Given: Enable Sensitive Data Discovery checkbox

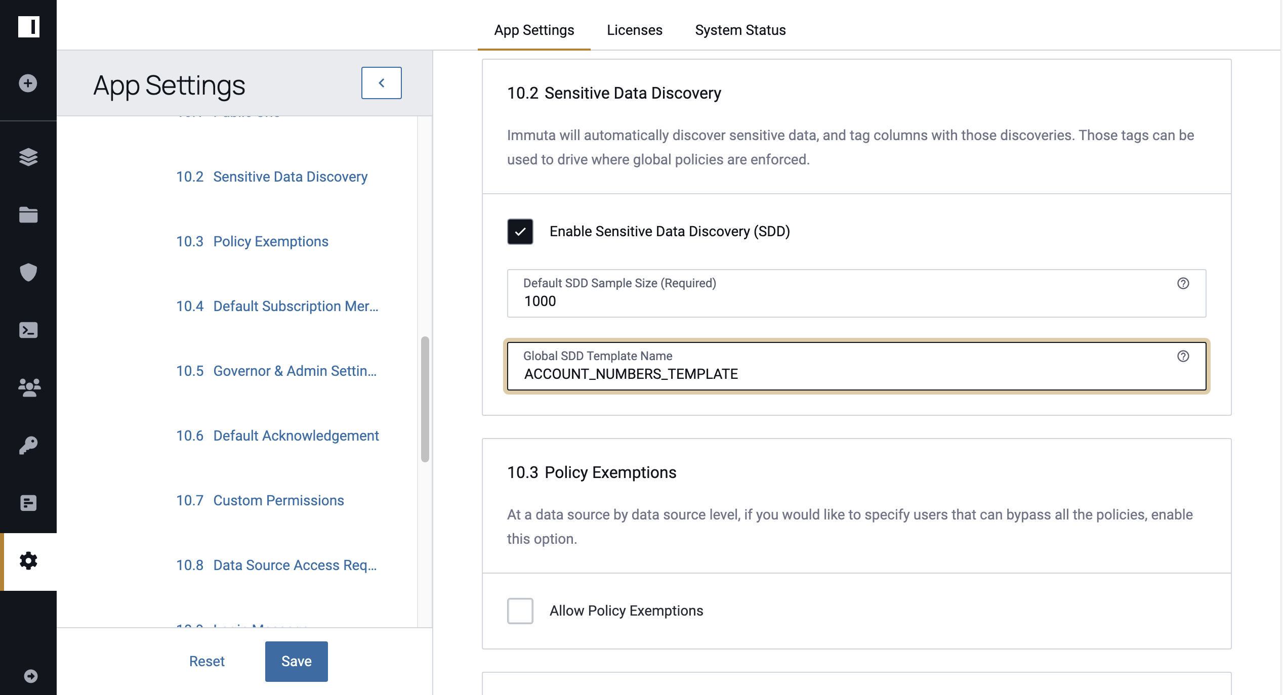Looking at the screenshot, I should pos(520,231).
